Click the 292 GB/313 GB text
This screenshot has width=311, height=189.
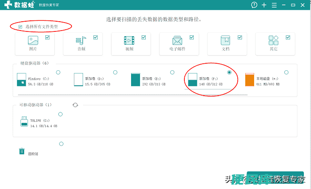[x=154, y=84]
